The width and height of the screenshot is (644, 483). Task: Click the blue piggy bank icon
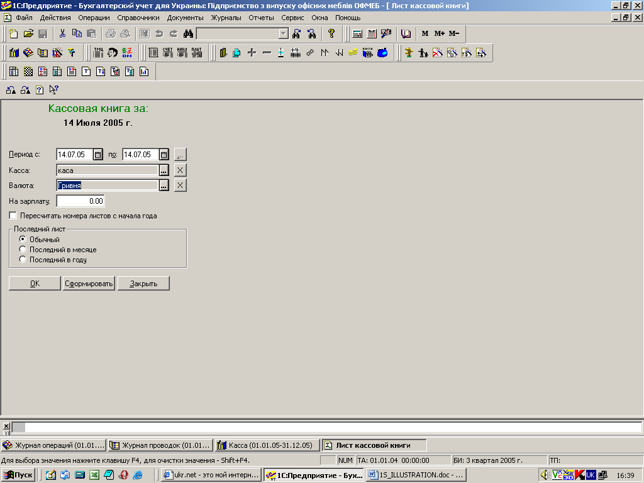tap(382, 53)
